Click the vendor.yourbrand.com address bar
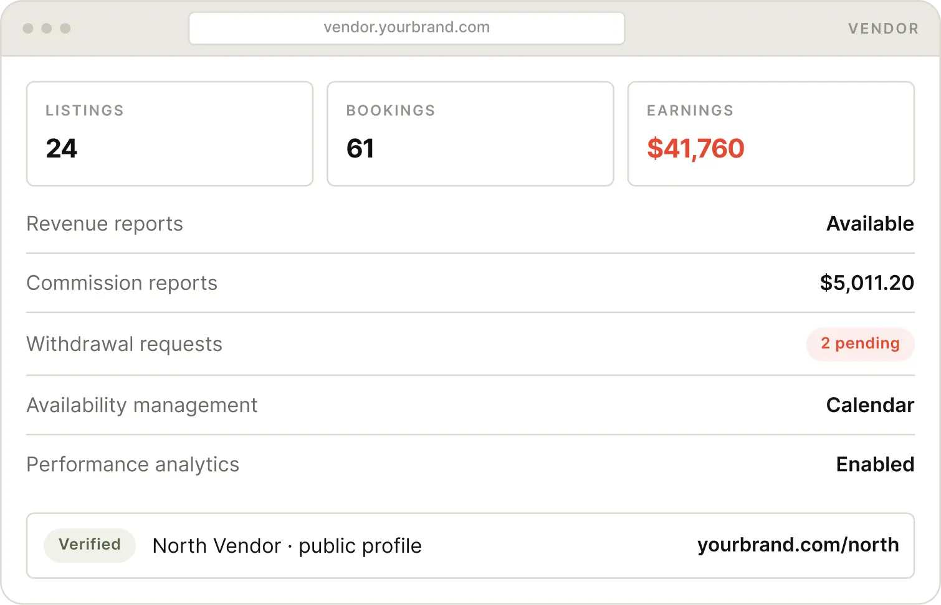This screenshot has width=941, height=605. (x=406, y=28)
